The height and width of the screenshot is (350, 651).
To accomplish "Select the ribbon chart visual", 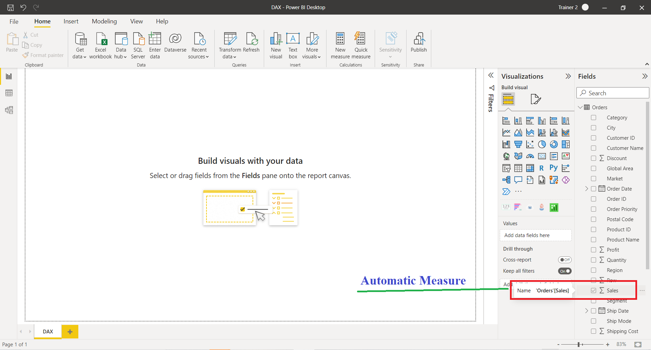I will tap(566, 133).
